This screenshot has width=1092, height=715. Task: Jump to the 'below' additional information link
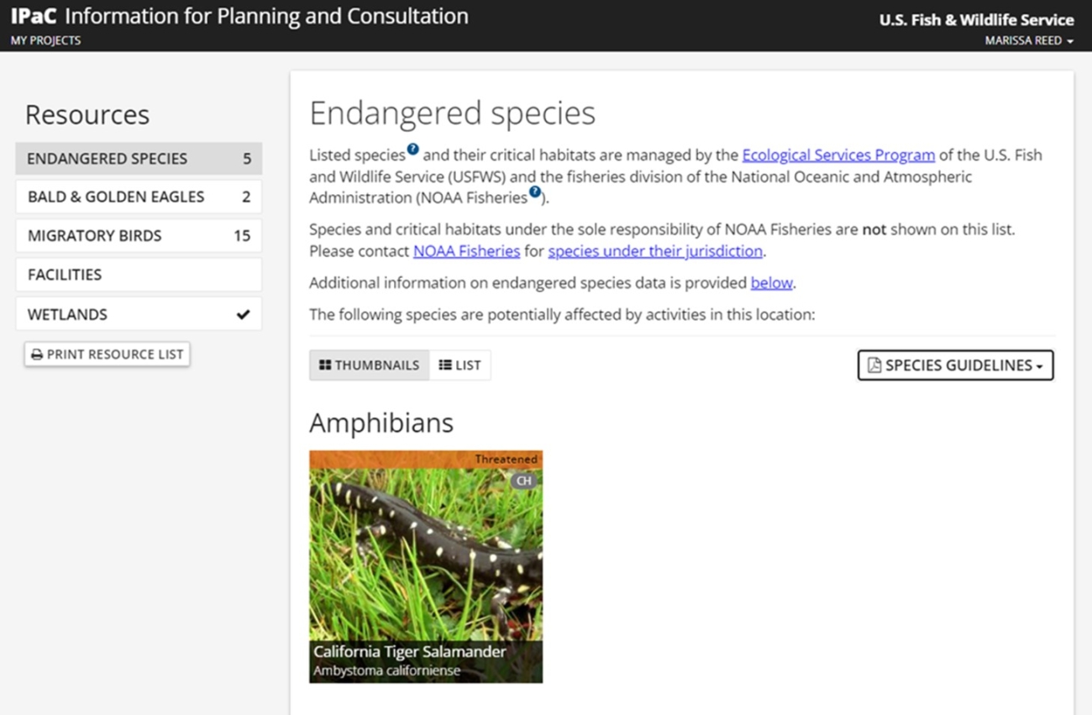click(x=771, y=283)
